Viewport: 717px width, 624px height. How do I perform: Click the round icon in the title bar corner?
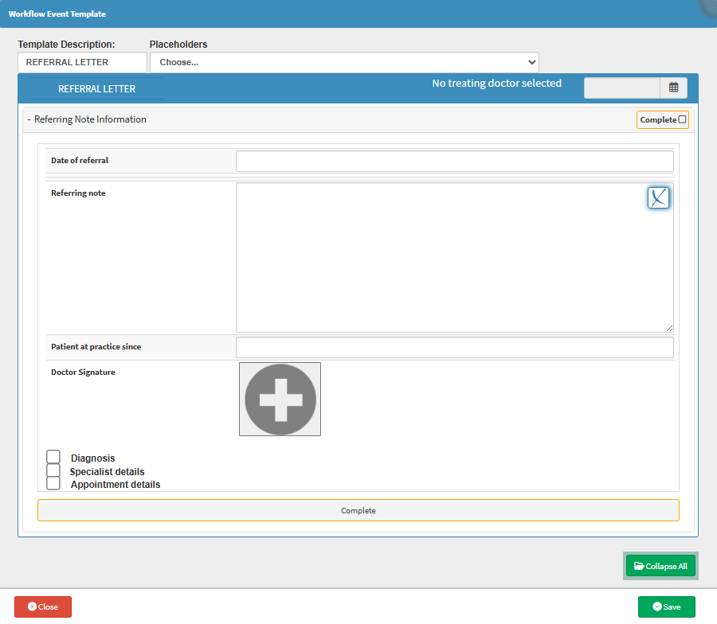[708, 6]
